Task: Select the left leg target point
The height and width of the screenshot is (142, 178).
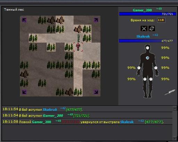Action: 145,79
